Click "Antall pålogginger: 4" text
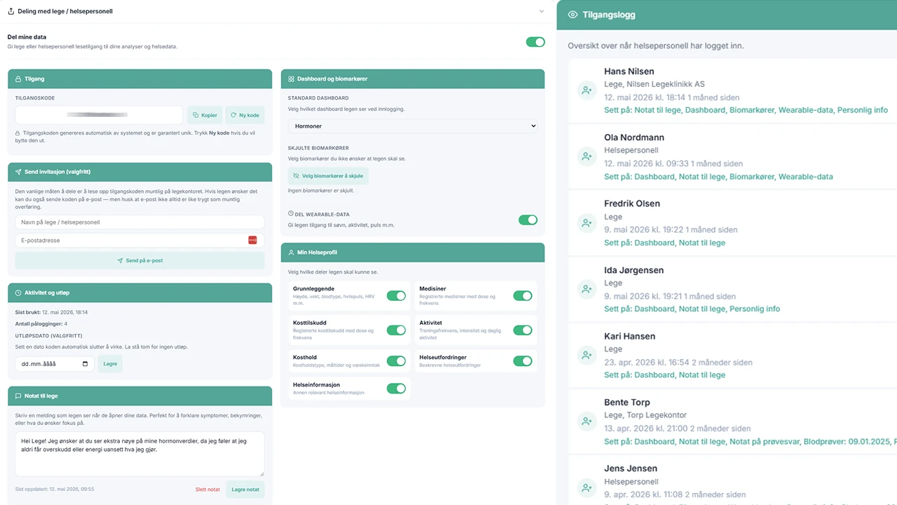This screenshot has width=897, height=505. [x=41, y=324]
